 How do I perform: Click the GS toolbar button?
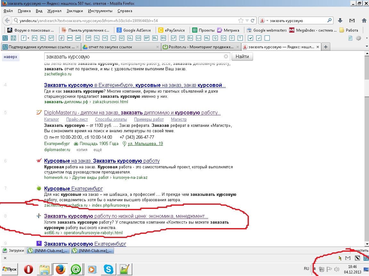click(x=138, y=38)
